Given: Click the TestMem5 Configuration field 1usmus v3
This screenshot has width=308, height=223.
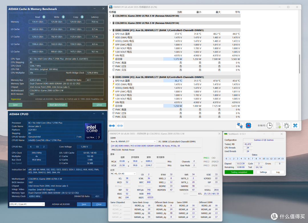Looking at the screenshot, I should (264, 140).
